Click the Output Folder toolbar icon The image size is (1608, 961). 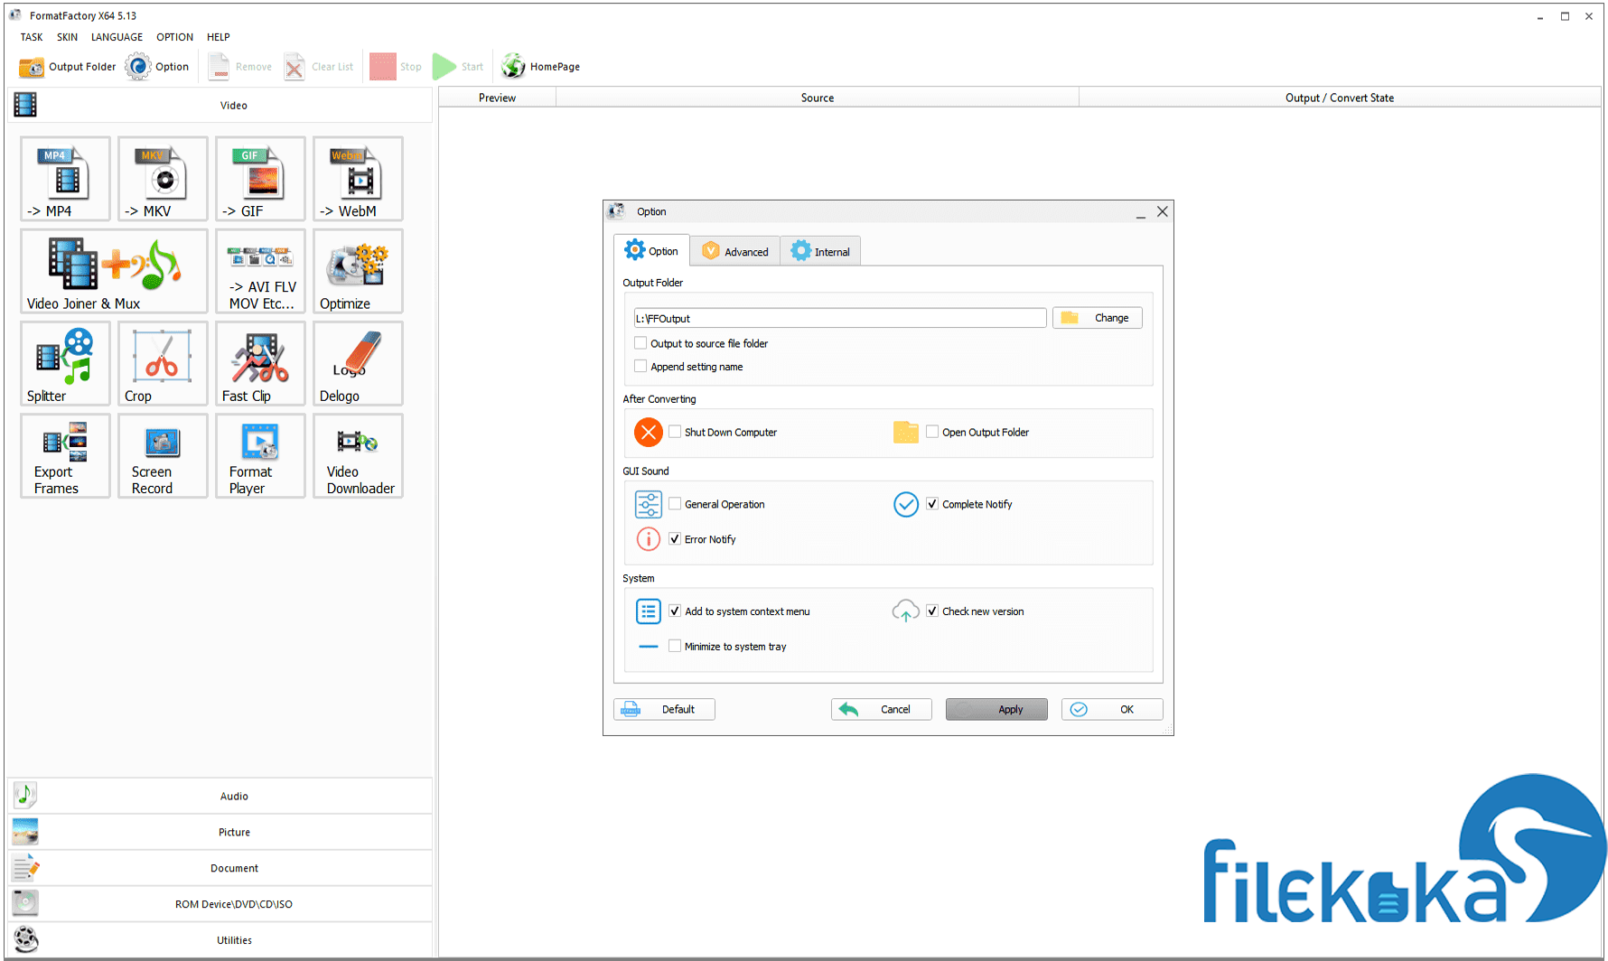pos(68,67)
